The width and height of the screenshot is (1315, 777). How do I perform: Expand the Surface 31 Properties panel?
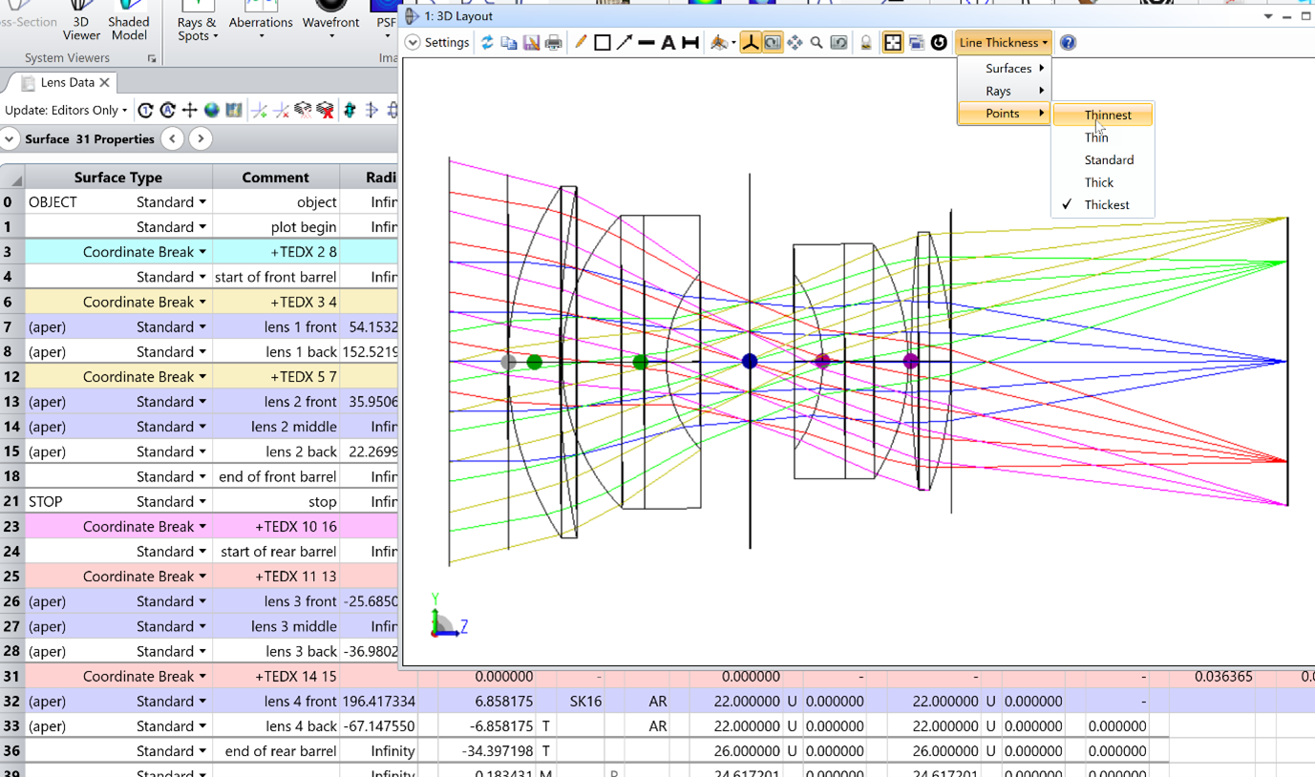click(10, 139)
